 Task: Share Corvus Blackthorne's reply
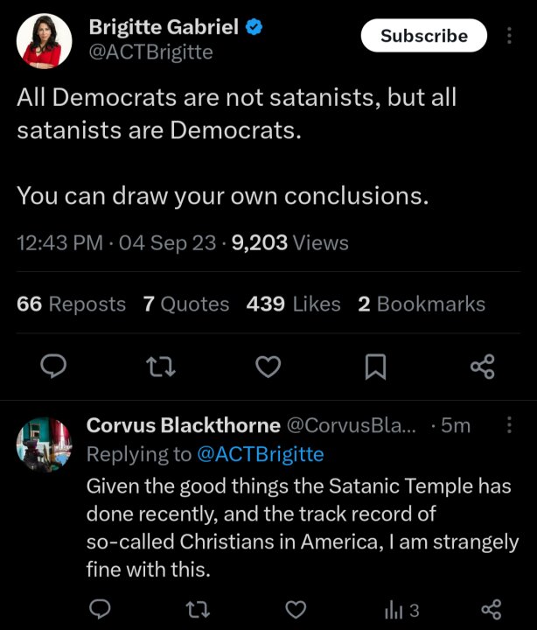click(492, 609)
